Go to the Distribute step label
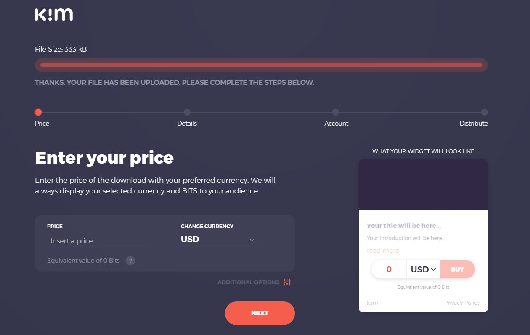Viewport: 530px width, 335px height. (x=474, y=124)
